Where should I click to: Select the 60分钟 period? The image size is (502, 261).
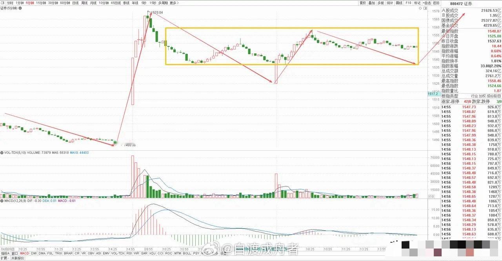[65, 3]
